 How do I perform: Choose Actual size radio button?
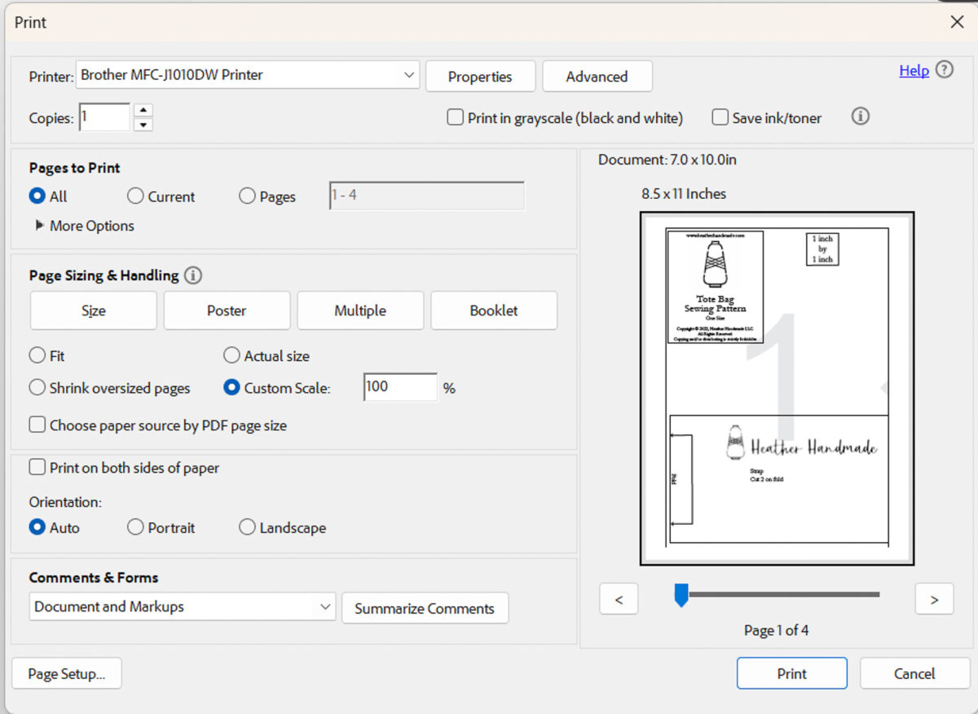[231, 355]
